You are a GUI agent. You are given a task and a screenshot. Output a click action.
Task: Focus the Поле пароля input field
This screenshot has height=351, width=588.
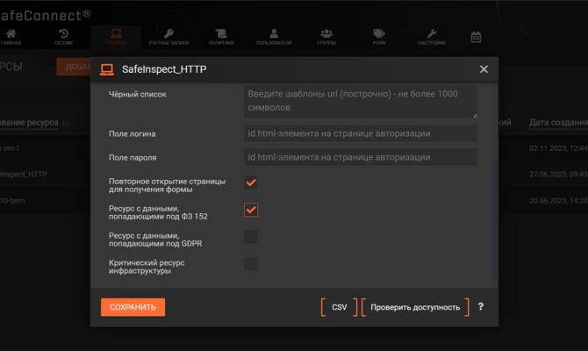point(361,157)
